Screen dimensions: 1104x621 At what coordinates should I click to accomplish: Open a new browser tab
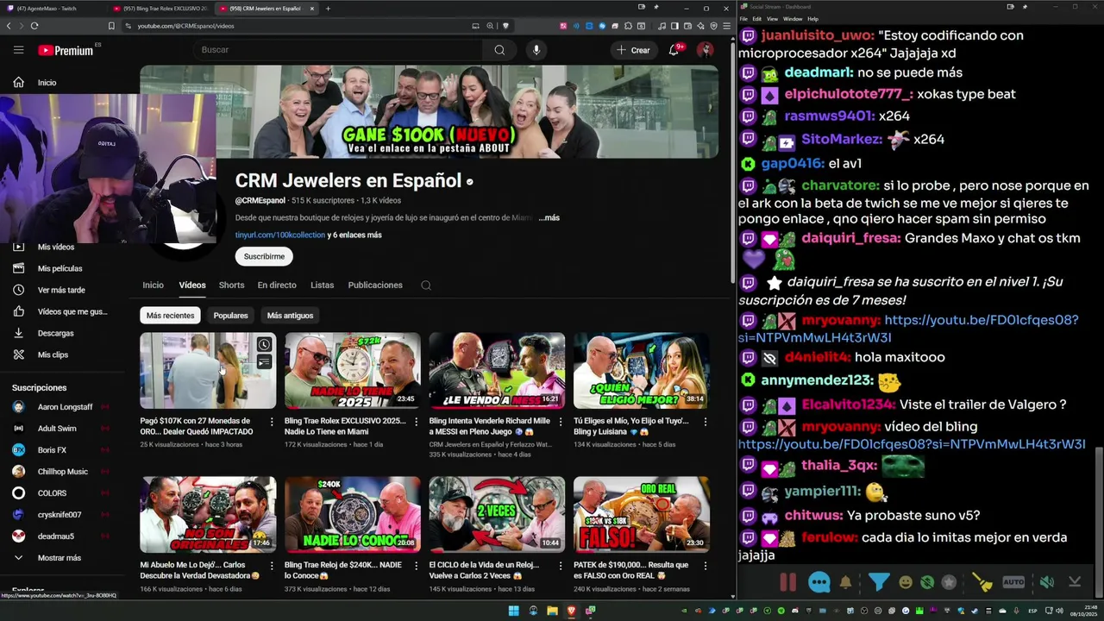click(x=328, y=8)
